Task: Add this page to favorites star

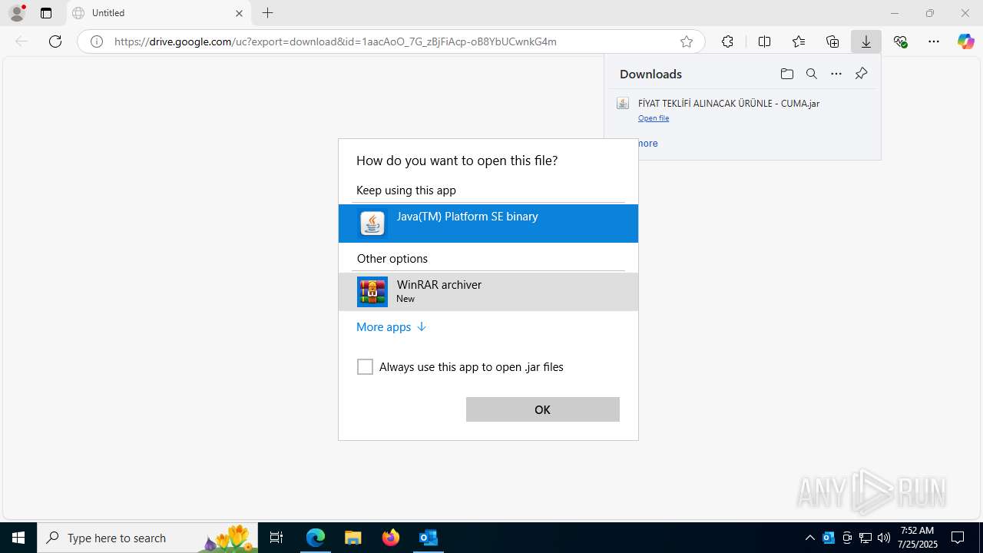Action: coord(687,41)
